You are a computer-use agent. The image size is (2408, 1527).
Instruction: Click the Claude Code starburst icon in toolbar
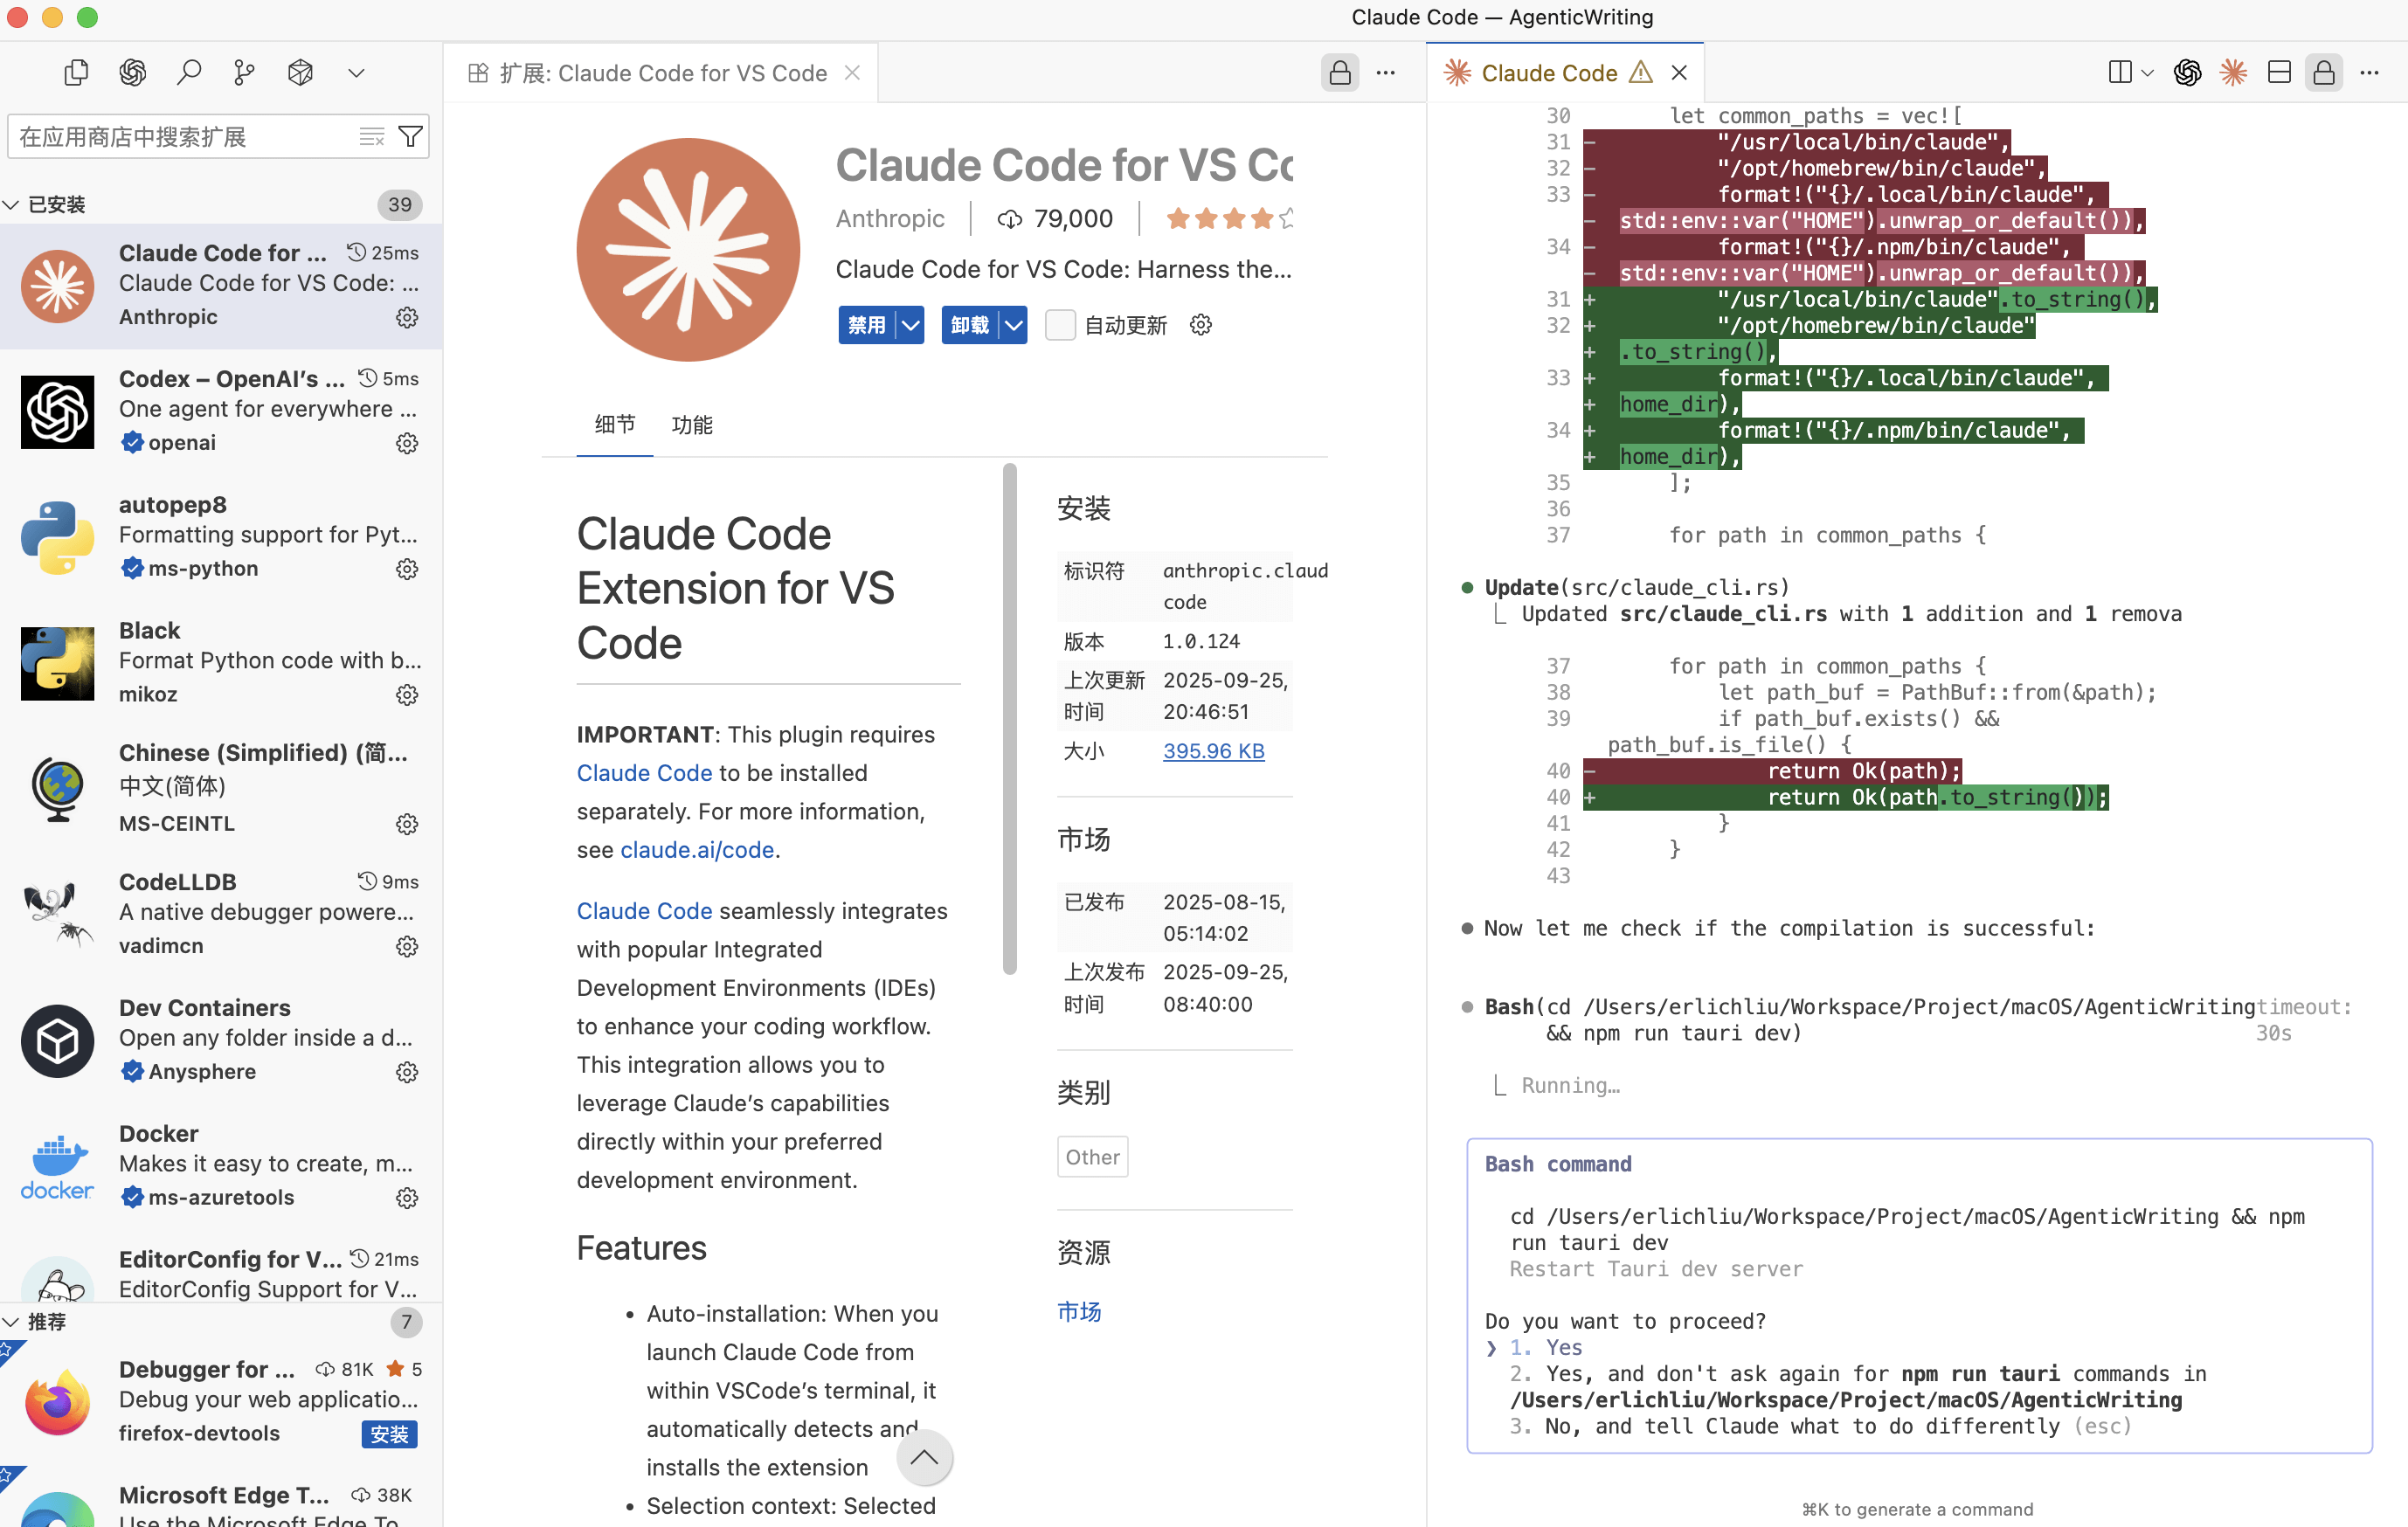click(x=2232, y=73)
